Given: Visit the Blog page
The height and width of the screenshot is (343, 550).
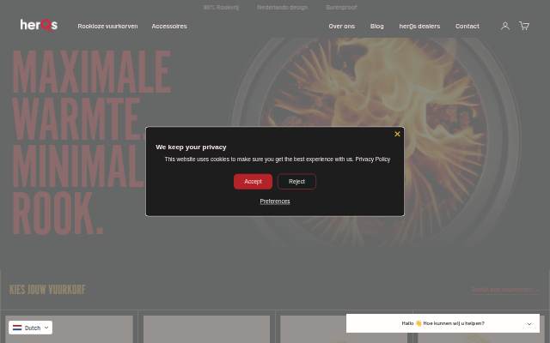Looking at the screenshot, I should 376,27.
